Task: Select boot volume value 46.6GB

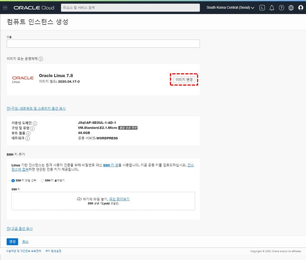Action: [x=84, y=133]
